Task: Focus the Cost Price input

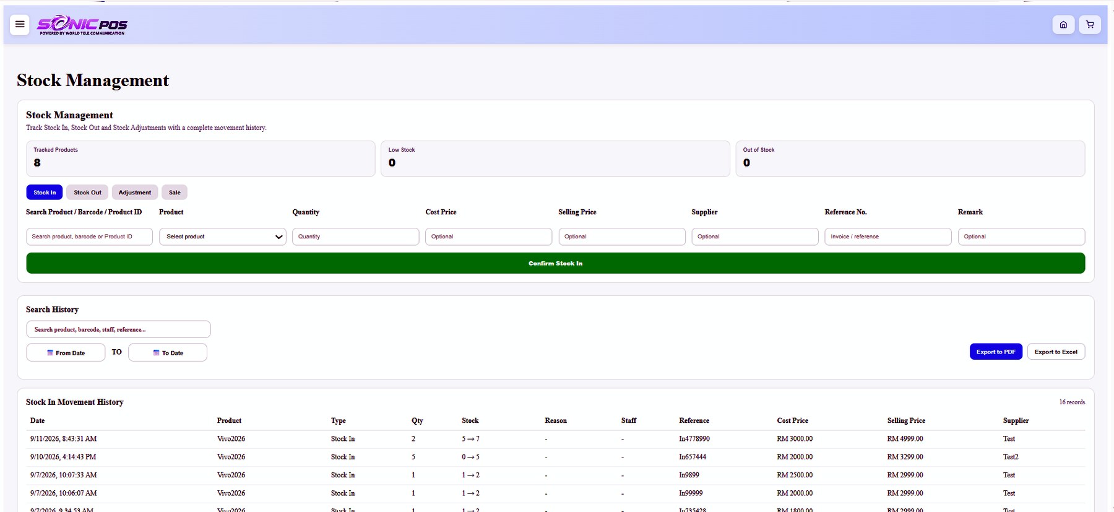Action: tap(488, 236)
